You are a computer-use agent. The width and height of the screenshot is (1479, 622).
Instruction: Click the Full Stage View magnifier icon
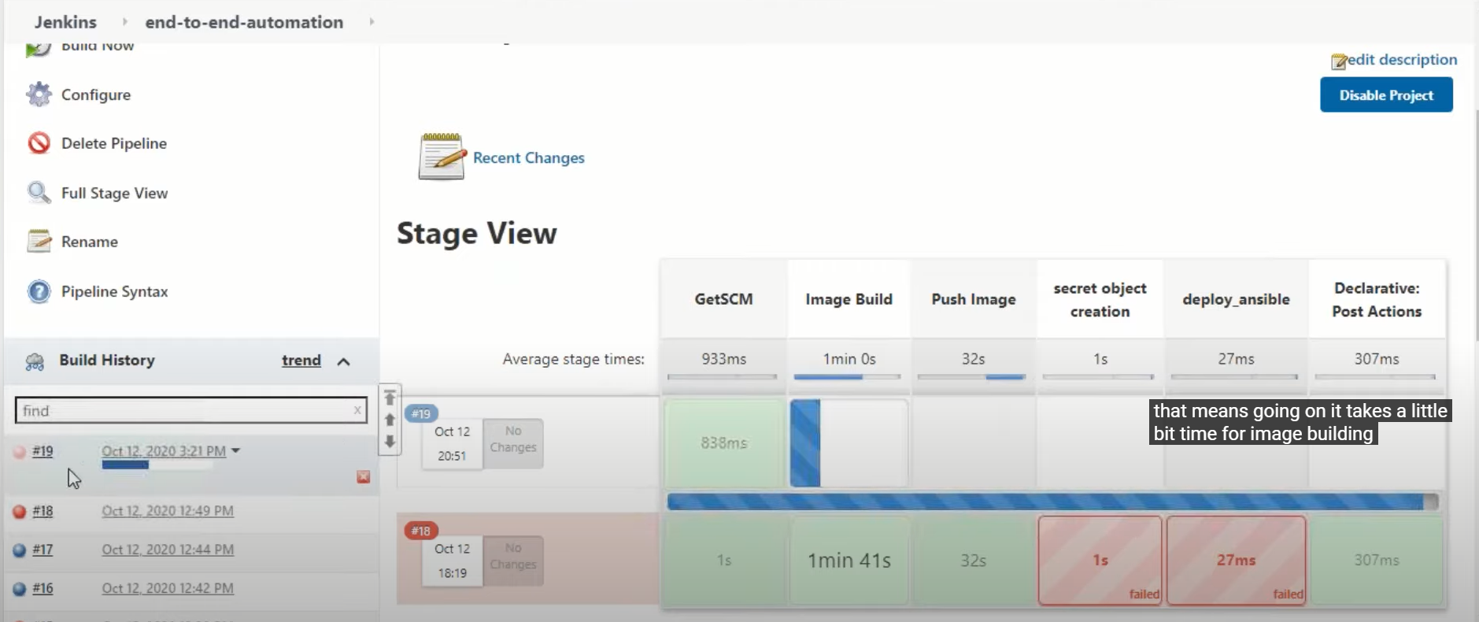click(39, 192)
